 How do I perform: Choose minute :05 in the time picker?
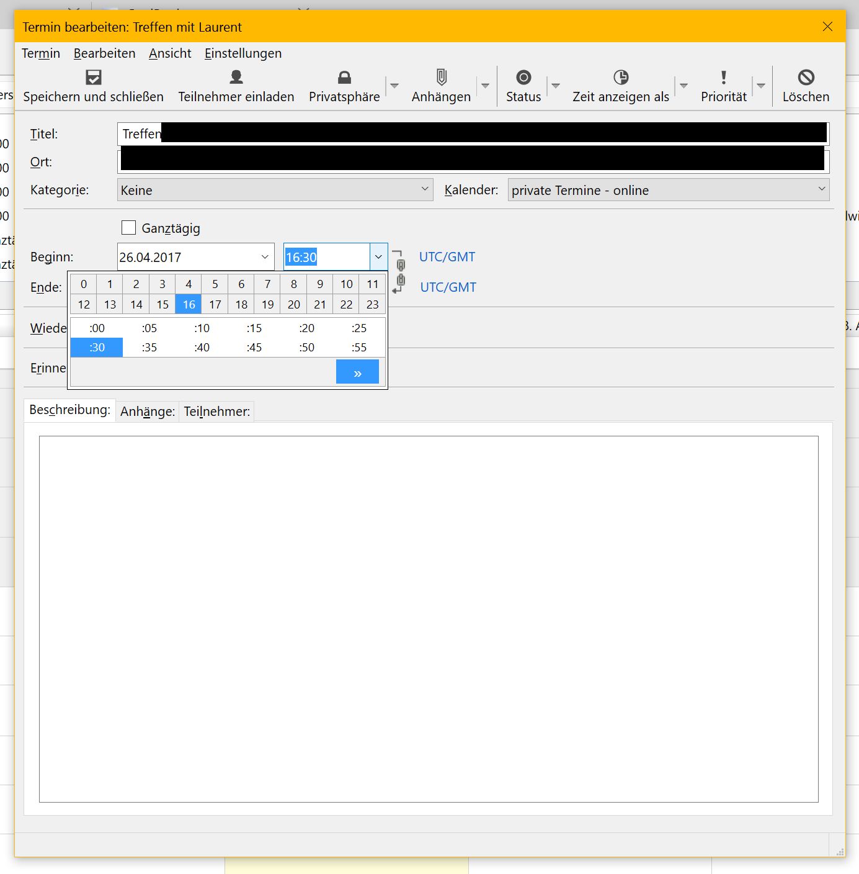149,328
